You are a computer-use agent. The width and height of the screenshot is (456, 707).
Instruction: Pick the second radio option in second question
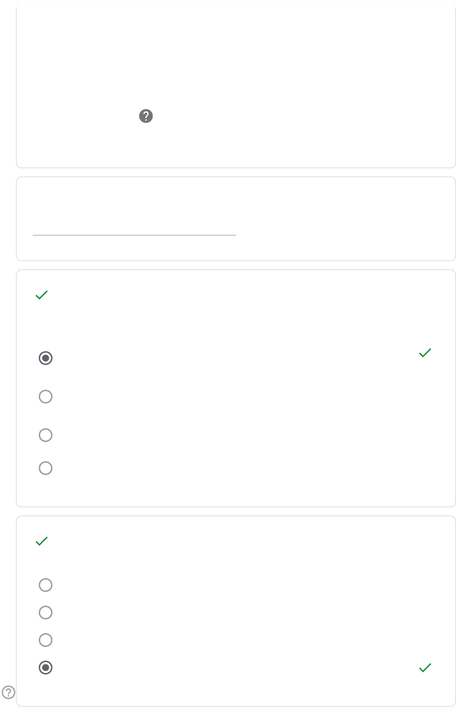click(45, 613)
